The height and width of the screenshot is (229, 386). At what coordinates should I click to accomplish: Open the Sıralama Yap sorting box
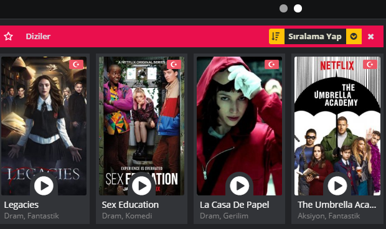(315, 37)
